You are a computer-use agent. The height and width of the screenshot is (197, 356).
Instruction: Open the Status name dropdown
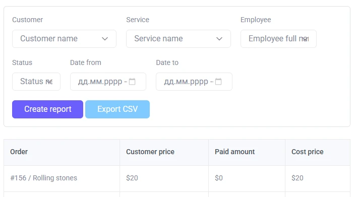pyautogui.click(x=36, y=82)
